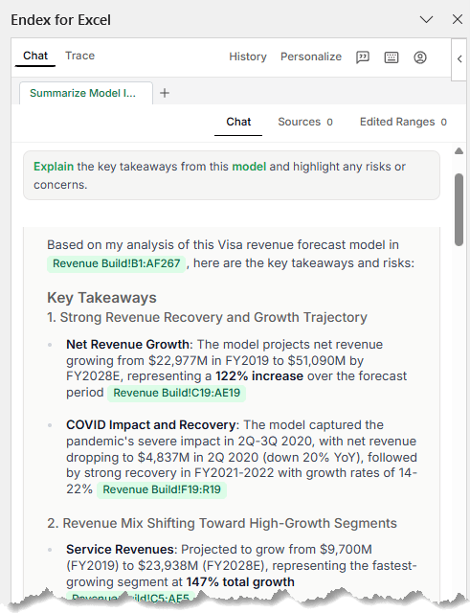
Task: Select the Summarize Model conversation tab
Action: pyautogui.click(x=86, y=93)
